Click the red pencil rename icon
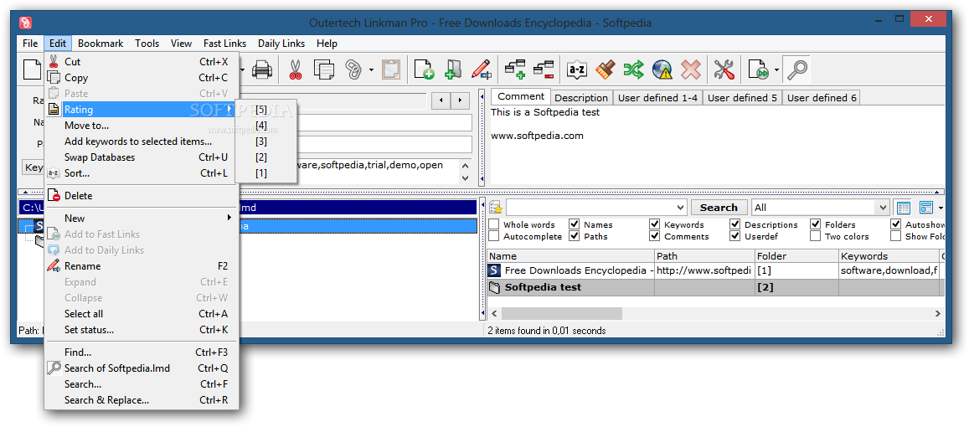The image size is (969, 427). [482, 69]
